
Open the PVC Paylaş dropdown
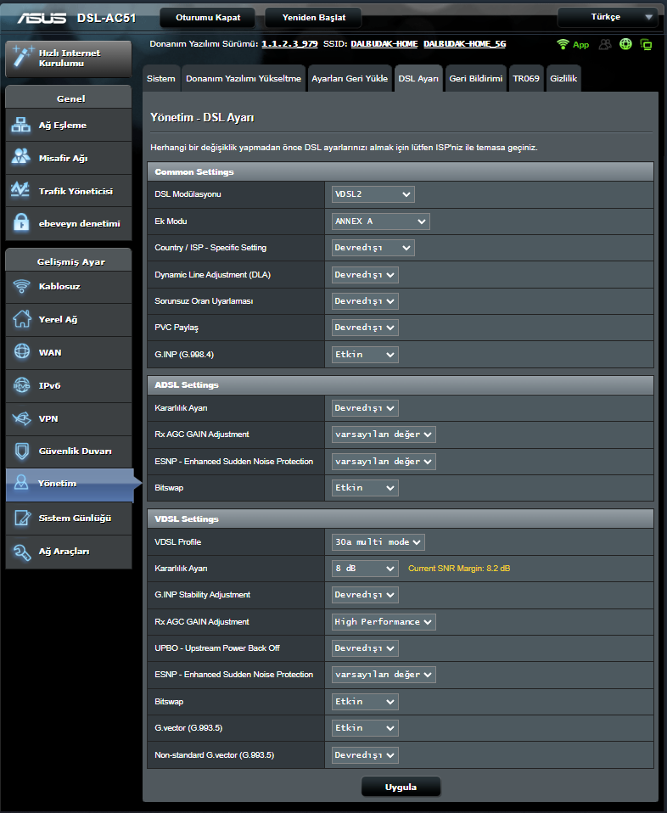365,328
